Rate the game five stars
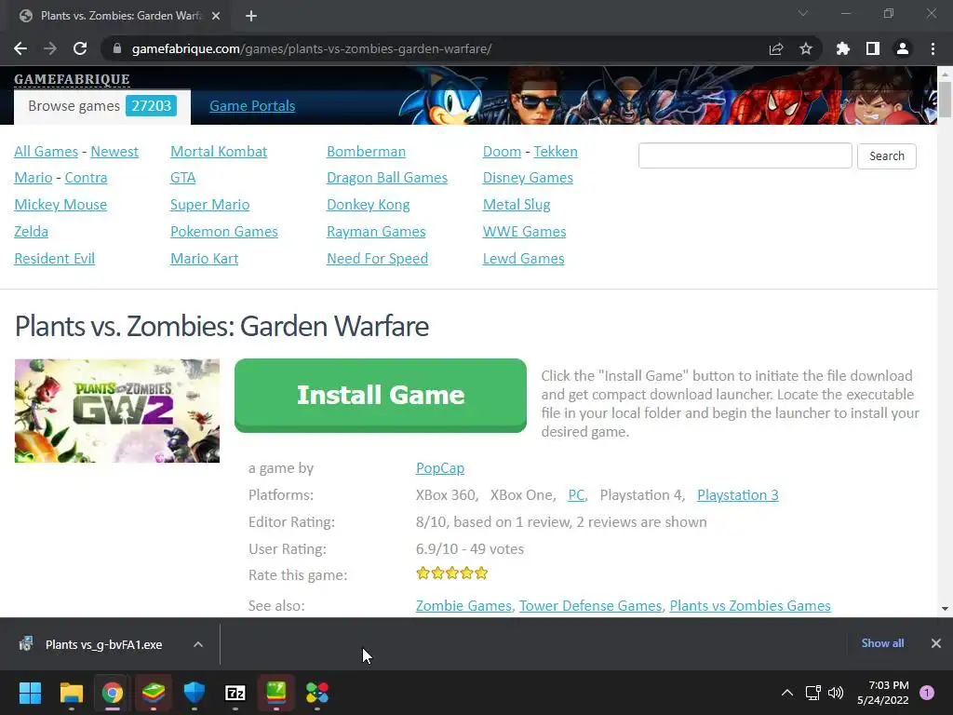 (481, 573)
